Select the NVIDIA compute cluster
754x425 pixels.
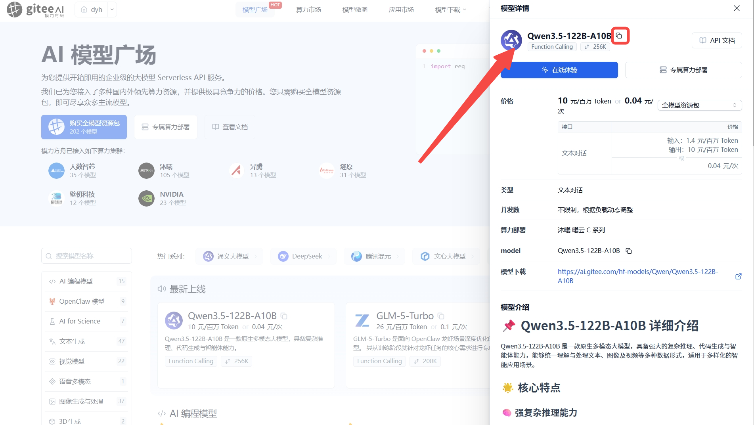[x=163, y=198]
